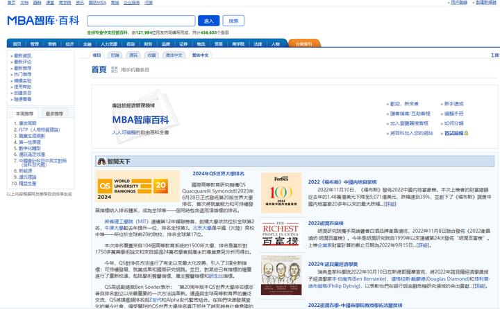Open the 2022胡潤百富榜 headline
This screenshot has width=500, height=309.
326,223
